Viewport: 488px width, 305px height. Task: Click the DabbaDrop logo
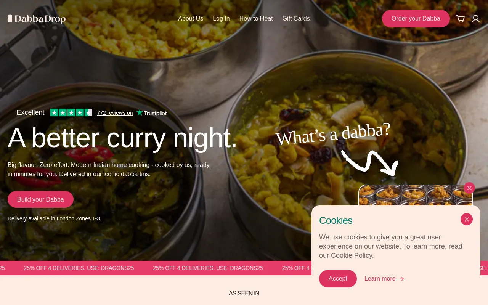click(x=37, y=19)
